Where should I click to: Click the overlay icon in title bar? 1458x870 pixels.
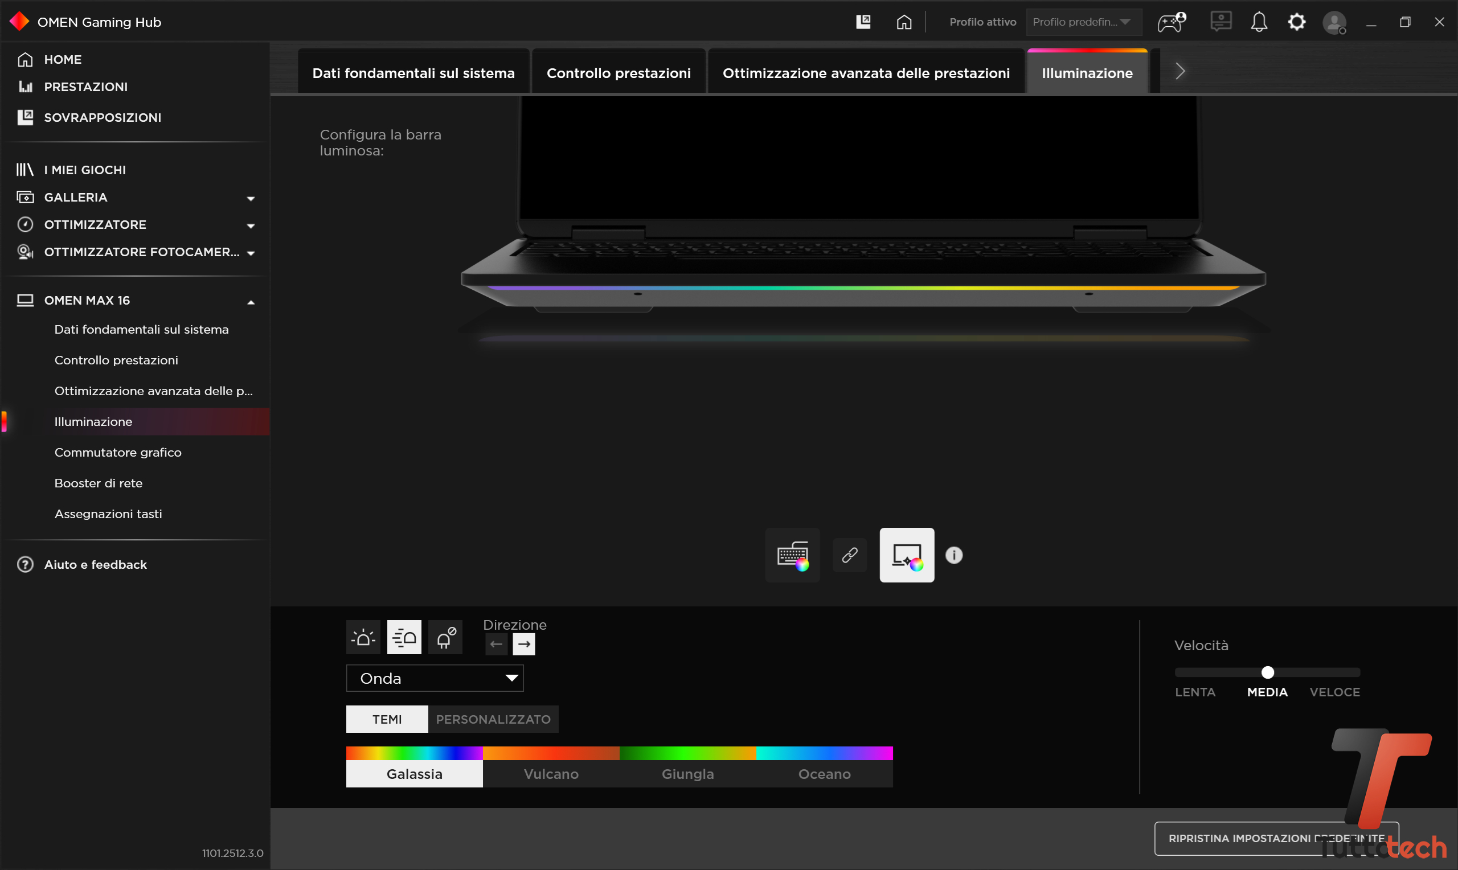click(x=863, y=22)
